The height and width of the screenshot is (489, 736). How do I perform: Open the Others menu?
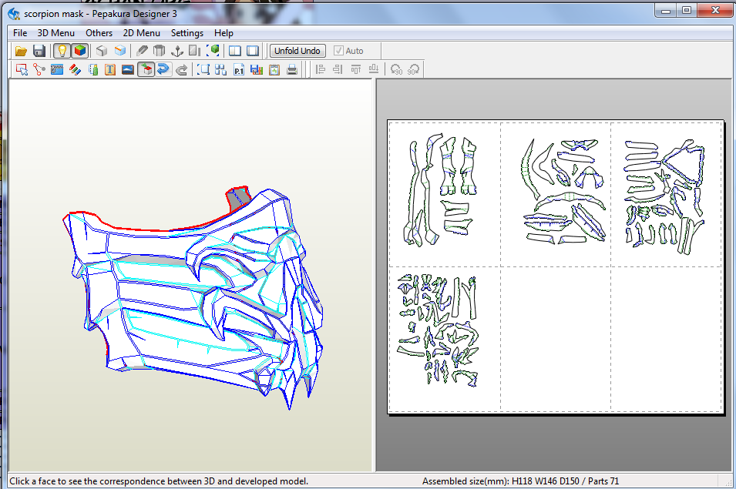(99, 33)
